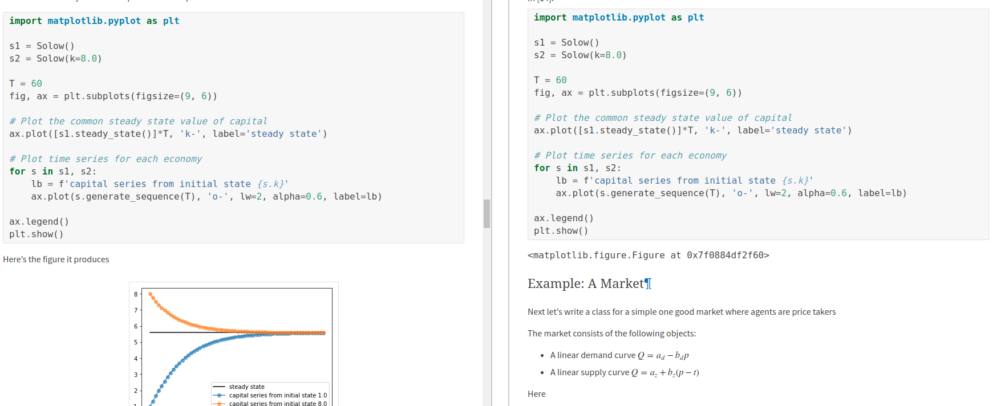Click the generate_sequence(T) line in the left code block

206,197
